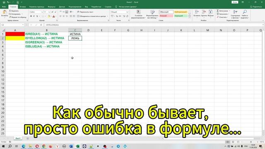Switch to Разметка страницы tab
The image size is (265, 149).
[x=37, y=7]
